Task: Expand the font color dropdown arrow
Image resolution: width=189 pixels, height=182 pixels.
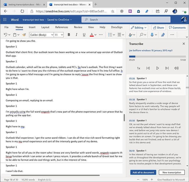Action: pyautogui.click(x=95, y=35)
